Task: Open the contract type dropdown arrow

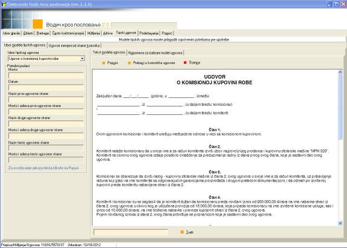Action: click(82, 59)
